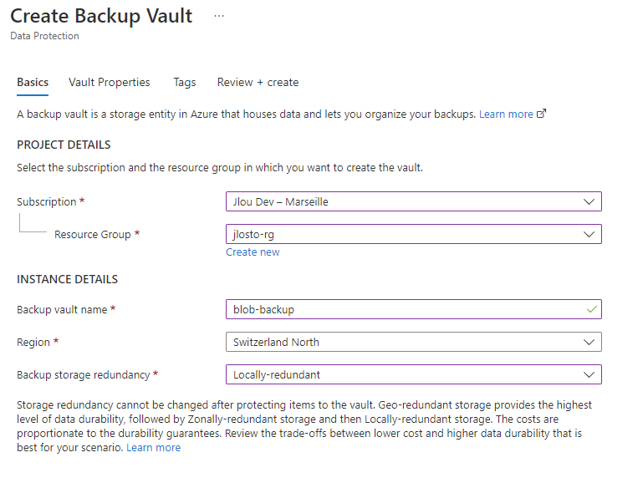This screenshot has width=643, height=483.
Task: Click the Data Protection subtitle text
Action: pos(44,36)
